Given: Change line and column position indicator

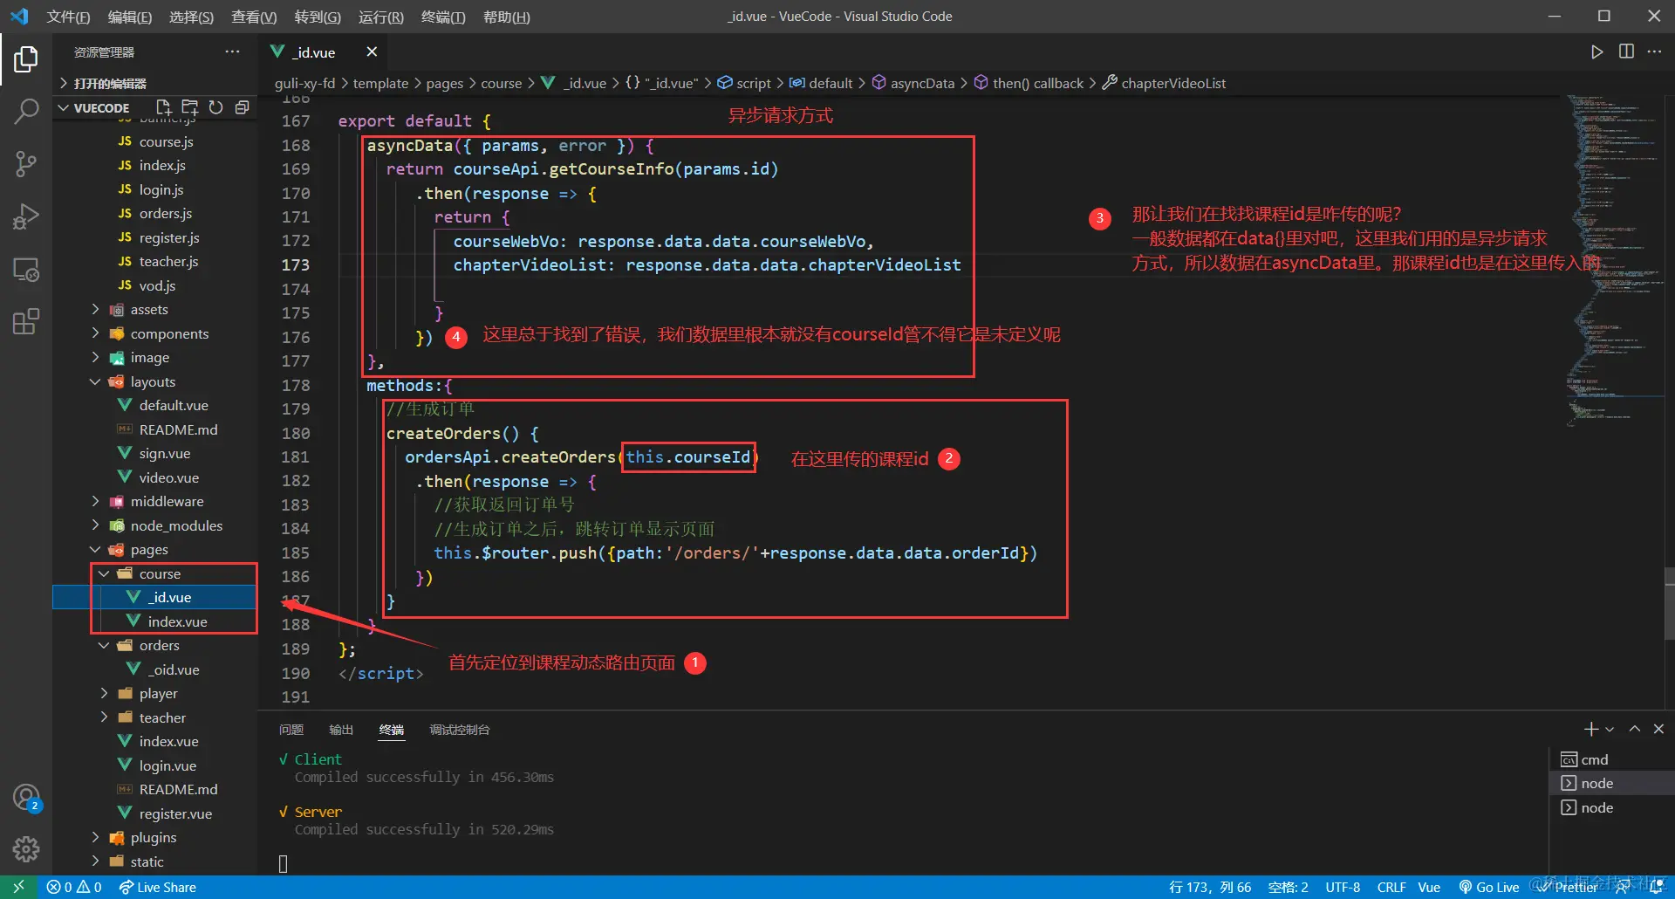Looking at the screenshot, I should [x=1210, y=887].
